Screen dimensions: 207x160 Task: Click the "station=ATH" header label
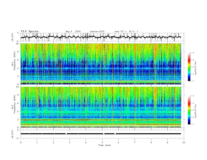[97, 31]
